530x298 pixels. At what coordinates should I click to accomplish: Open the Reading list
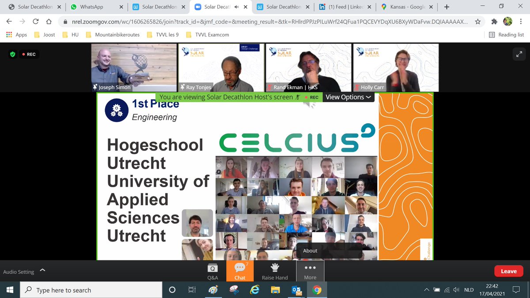[506, 34]
